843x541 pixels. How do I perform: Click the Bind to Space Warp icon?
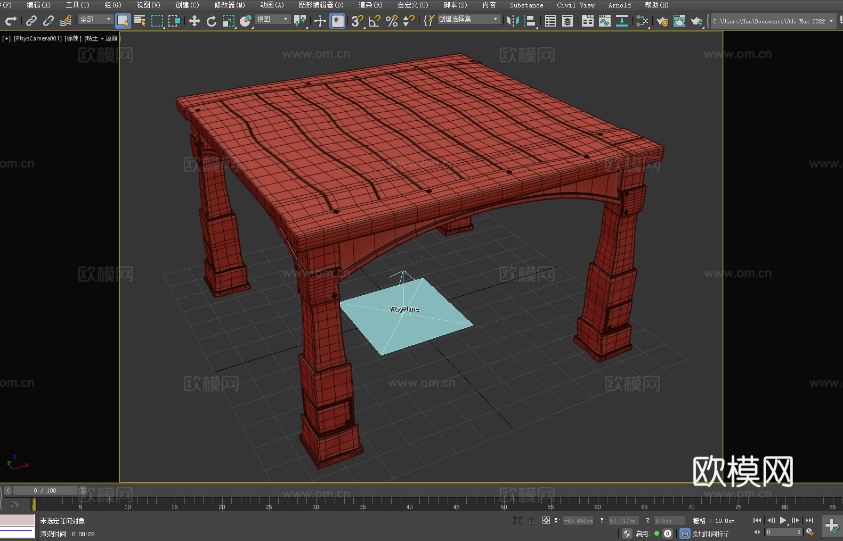coord(66,21)
